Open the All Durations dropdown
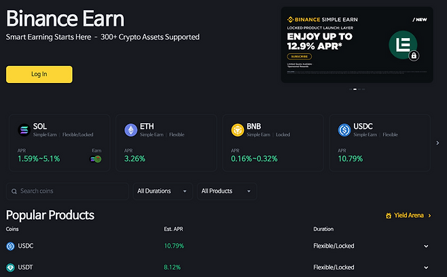 point(162,191)
